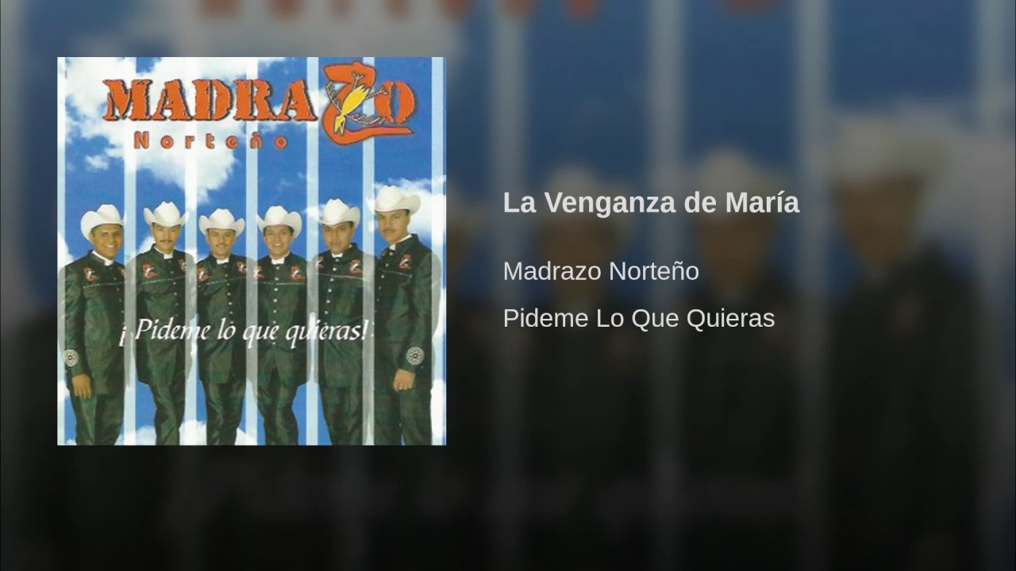Open the album name Pideme Lo Que Quieras
The image size is (1016, 571).
(639, 319)
